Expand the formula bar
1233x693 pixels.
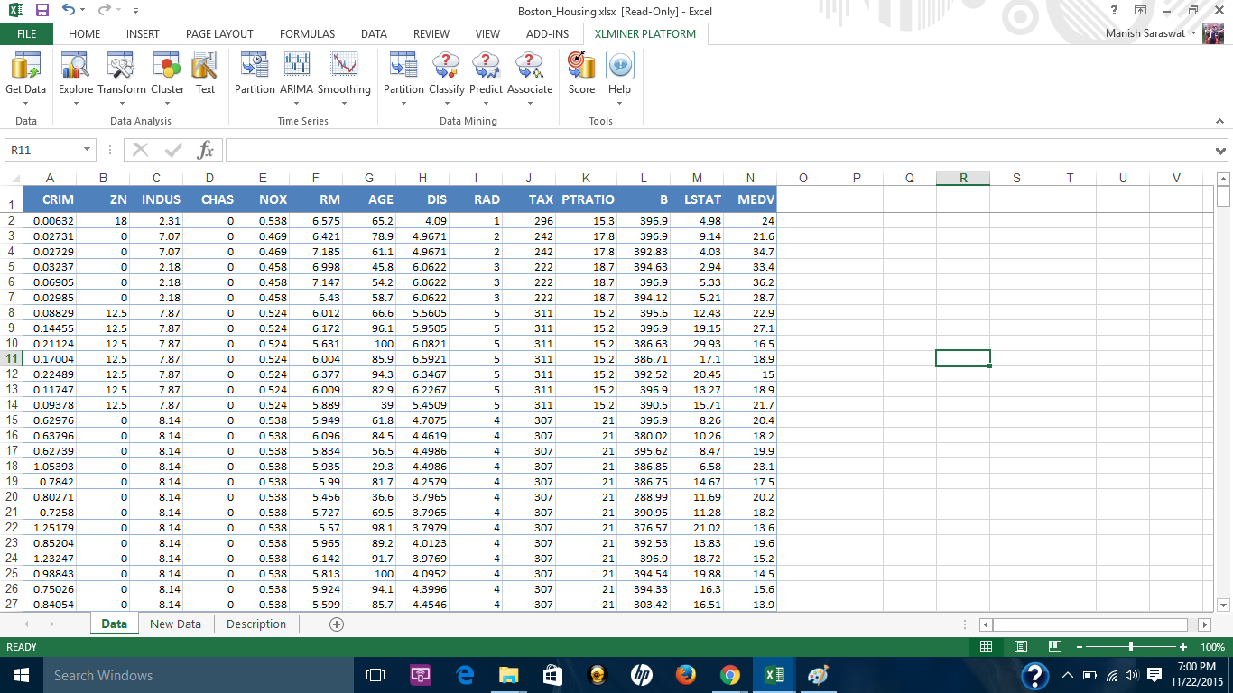click(1220, 151)
